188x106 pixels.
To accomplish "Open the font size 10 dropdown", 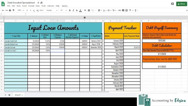I will tap(63, 11).
